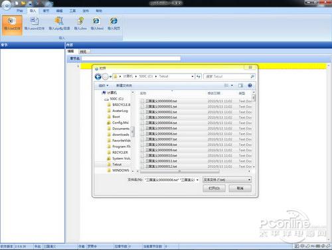Click the Back arrow in the Open dialog

tap(98, 76)
